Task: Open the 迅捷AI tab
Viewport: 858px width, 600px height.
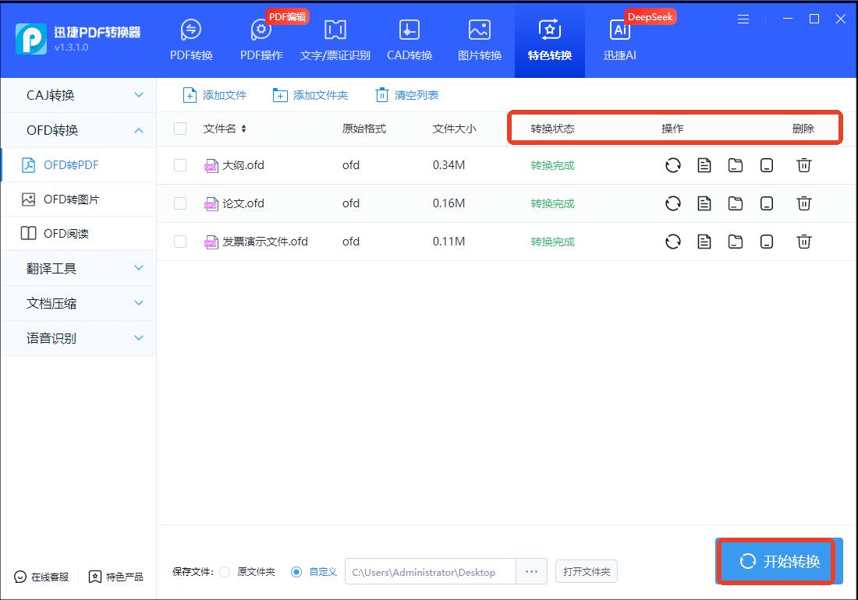Action: (x=619, y=40)
